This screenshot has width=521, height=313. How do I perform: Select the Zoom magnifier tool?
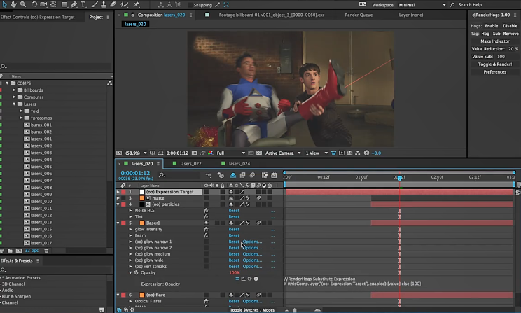pyautogui.click(x=23, y=4)
